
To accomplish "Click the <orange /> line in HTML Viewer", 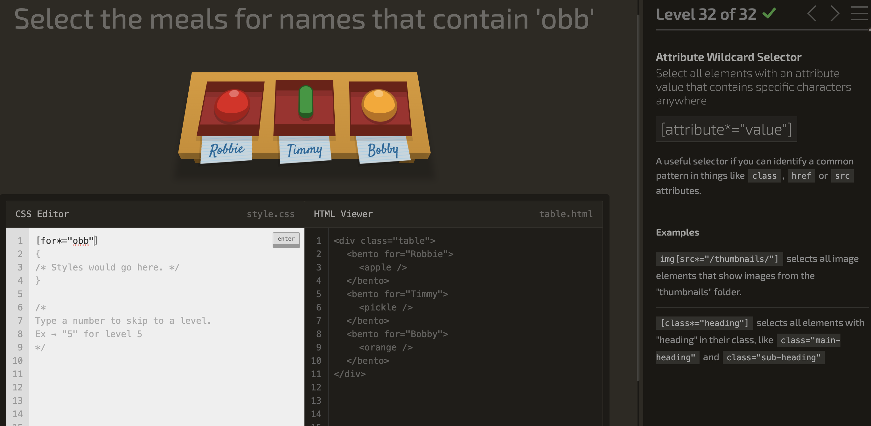I will [x=386, y=347].
